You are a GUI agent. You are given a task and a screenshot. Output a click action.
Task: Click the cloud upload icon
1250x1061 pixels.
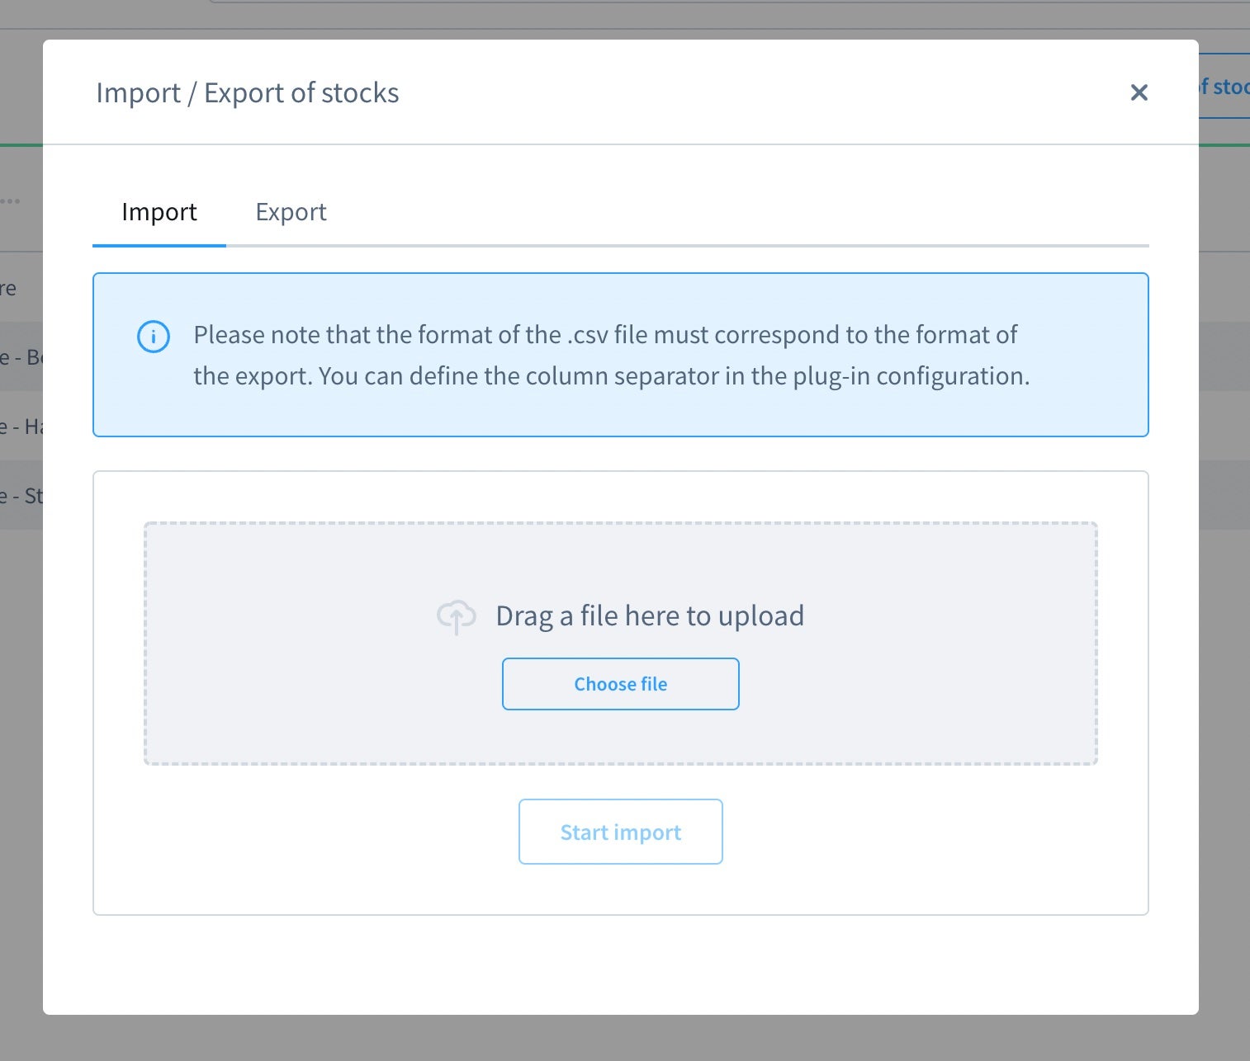[x=457, y=617]
